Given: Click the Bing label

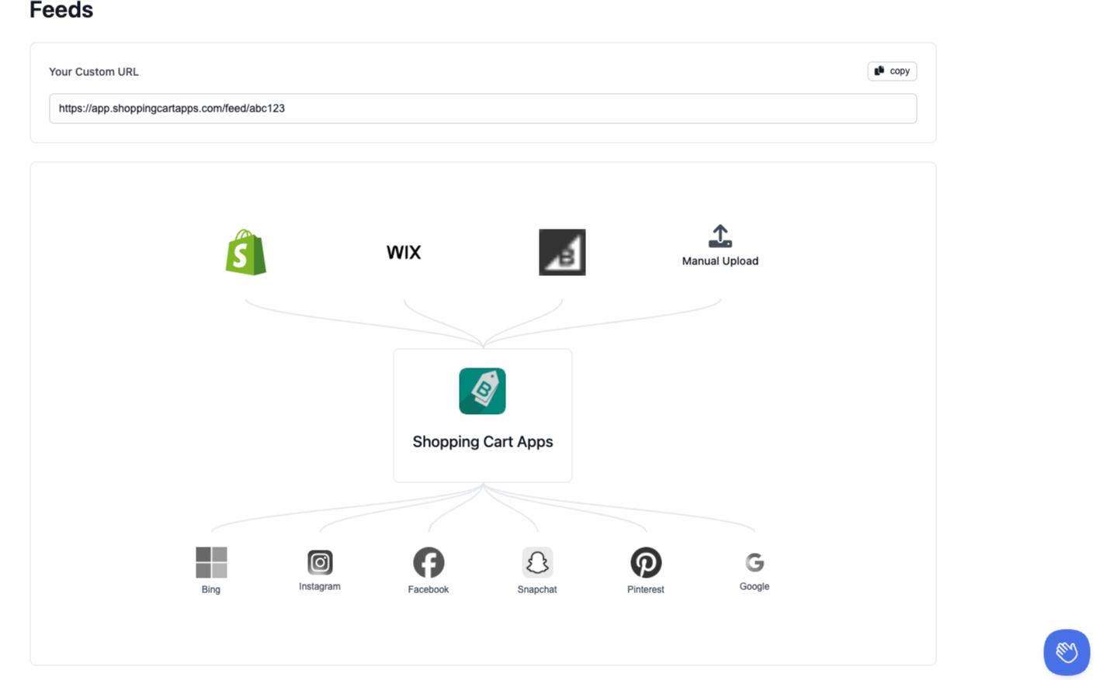Looking at the screenshot, I should point(211,589).
